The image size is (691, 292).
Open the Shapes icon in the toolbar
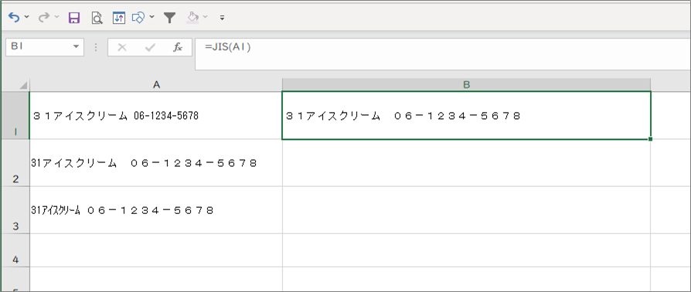[x=138, y=18]
